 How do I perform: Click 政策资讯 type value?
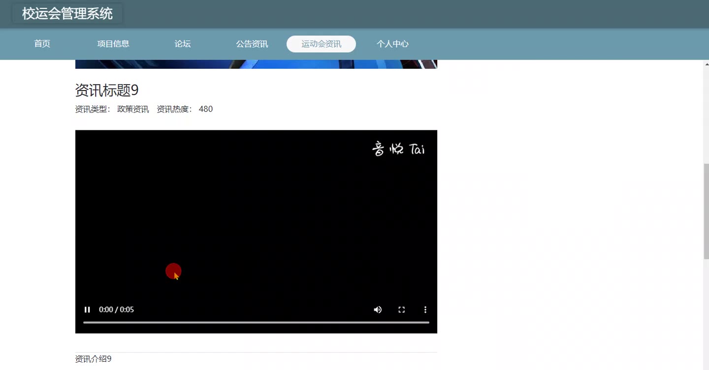(133, 109)
